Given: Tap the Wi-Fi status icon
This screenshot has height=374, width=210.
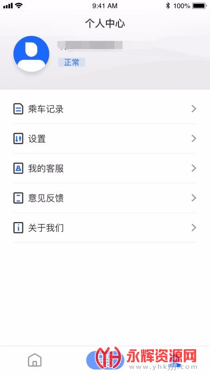Looking at the screenshot, I should [19, 6].
